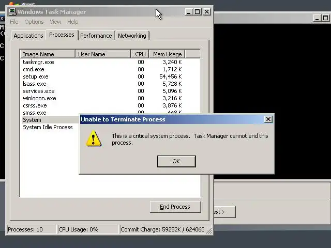Go to the Networking tab
The width and height of the screenshot is (331, 248).
pyautogui.click(x=132, y=36)
